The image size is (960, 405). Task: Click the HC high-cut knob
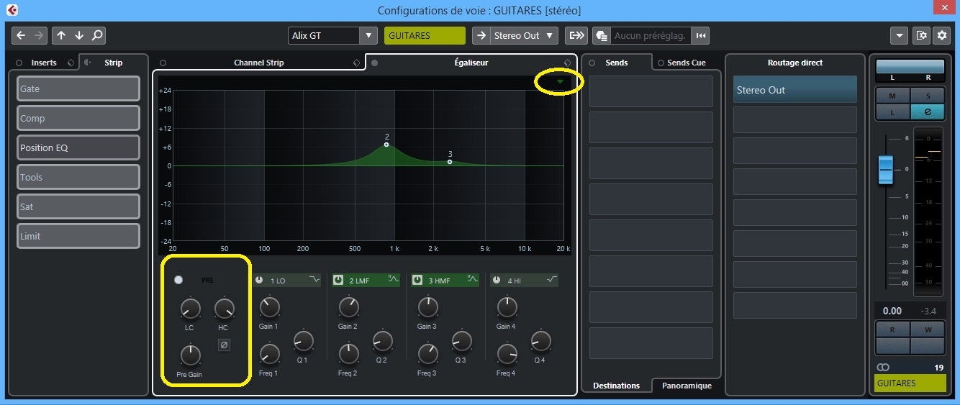(x=224, y=309)
